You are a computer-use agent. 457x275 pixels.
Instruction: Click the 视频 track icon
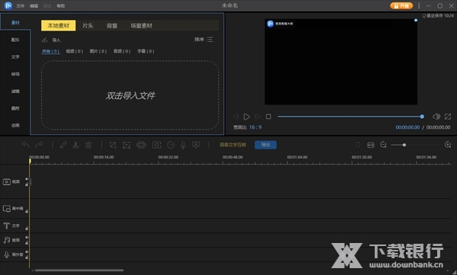coord(6,182)
